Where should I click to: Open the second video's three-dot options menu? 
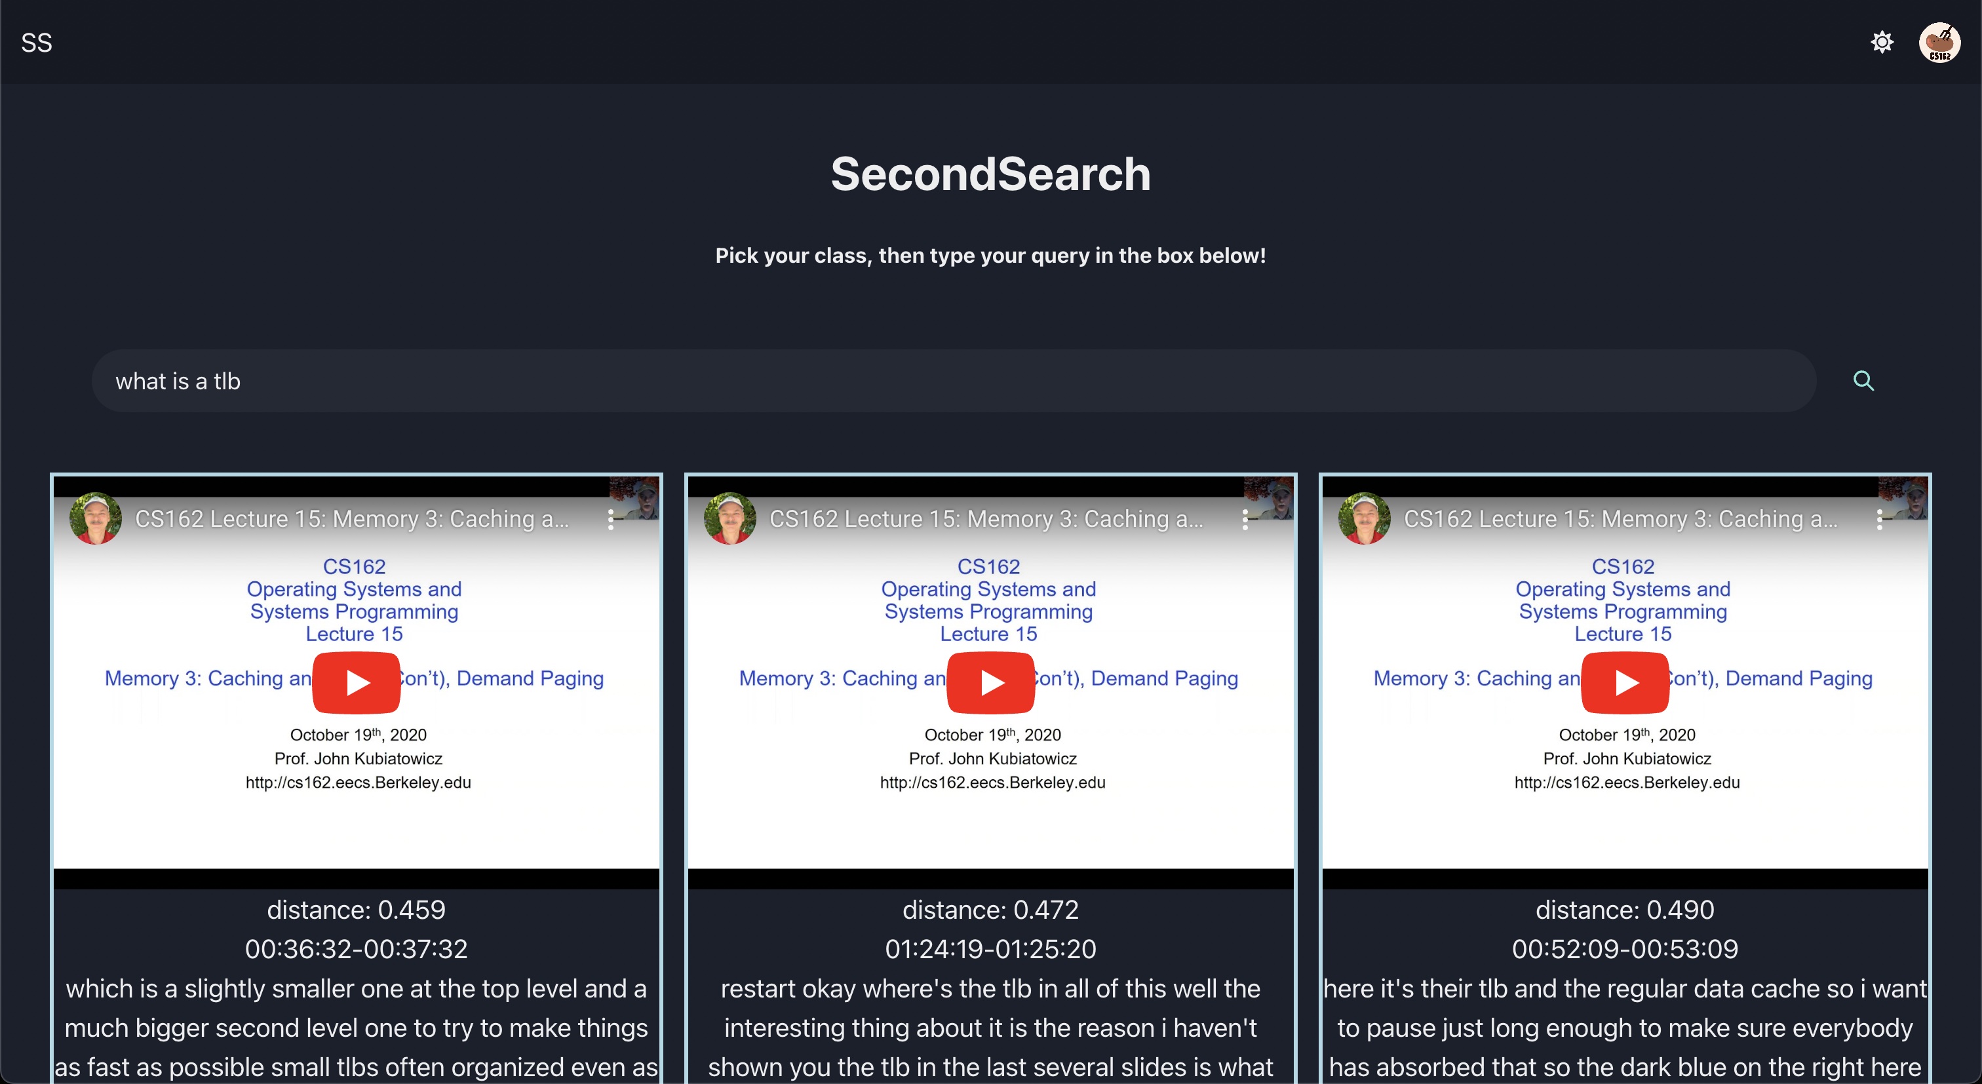click(1245, 519)
